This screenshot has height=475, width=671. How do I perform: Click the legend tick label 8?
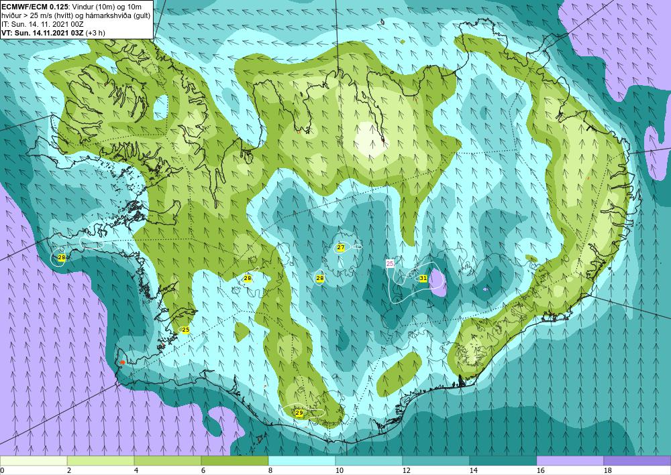270,470
